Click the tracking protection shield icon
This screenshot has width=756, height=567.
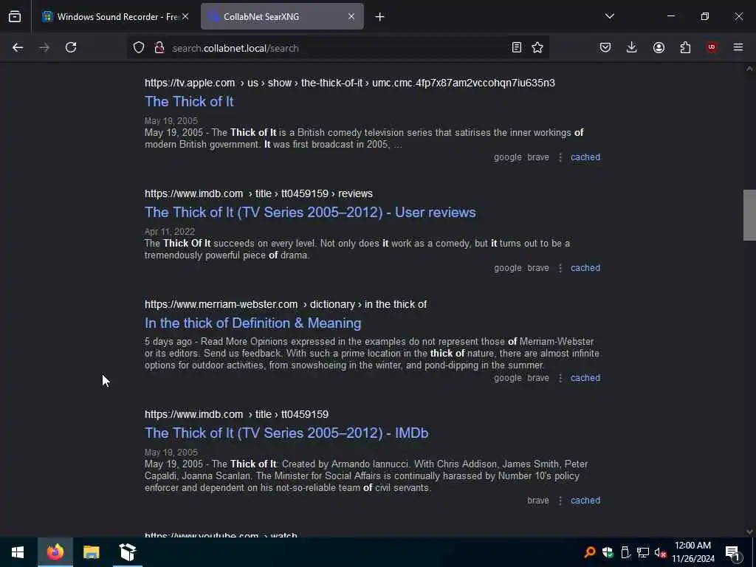coord(139,47)
